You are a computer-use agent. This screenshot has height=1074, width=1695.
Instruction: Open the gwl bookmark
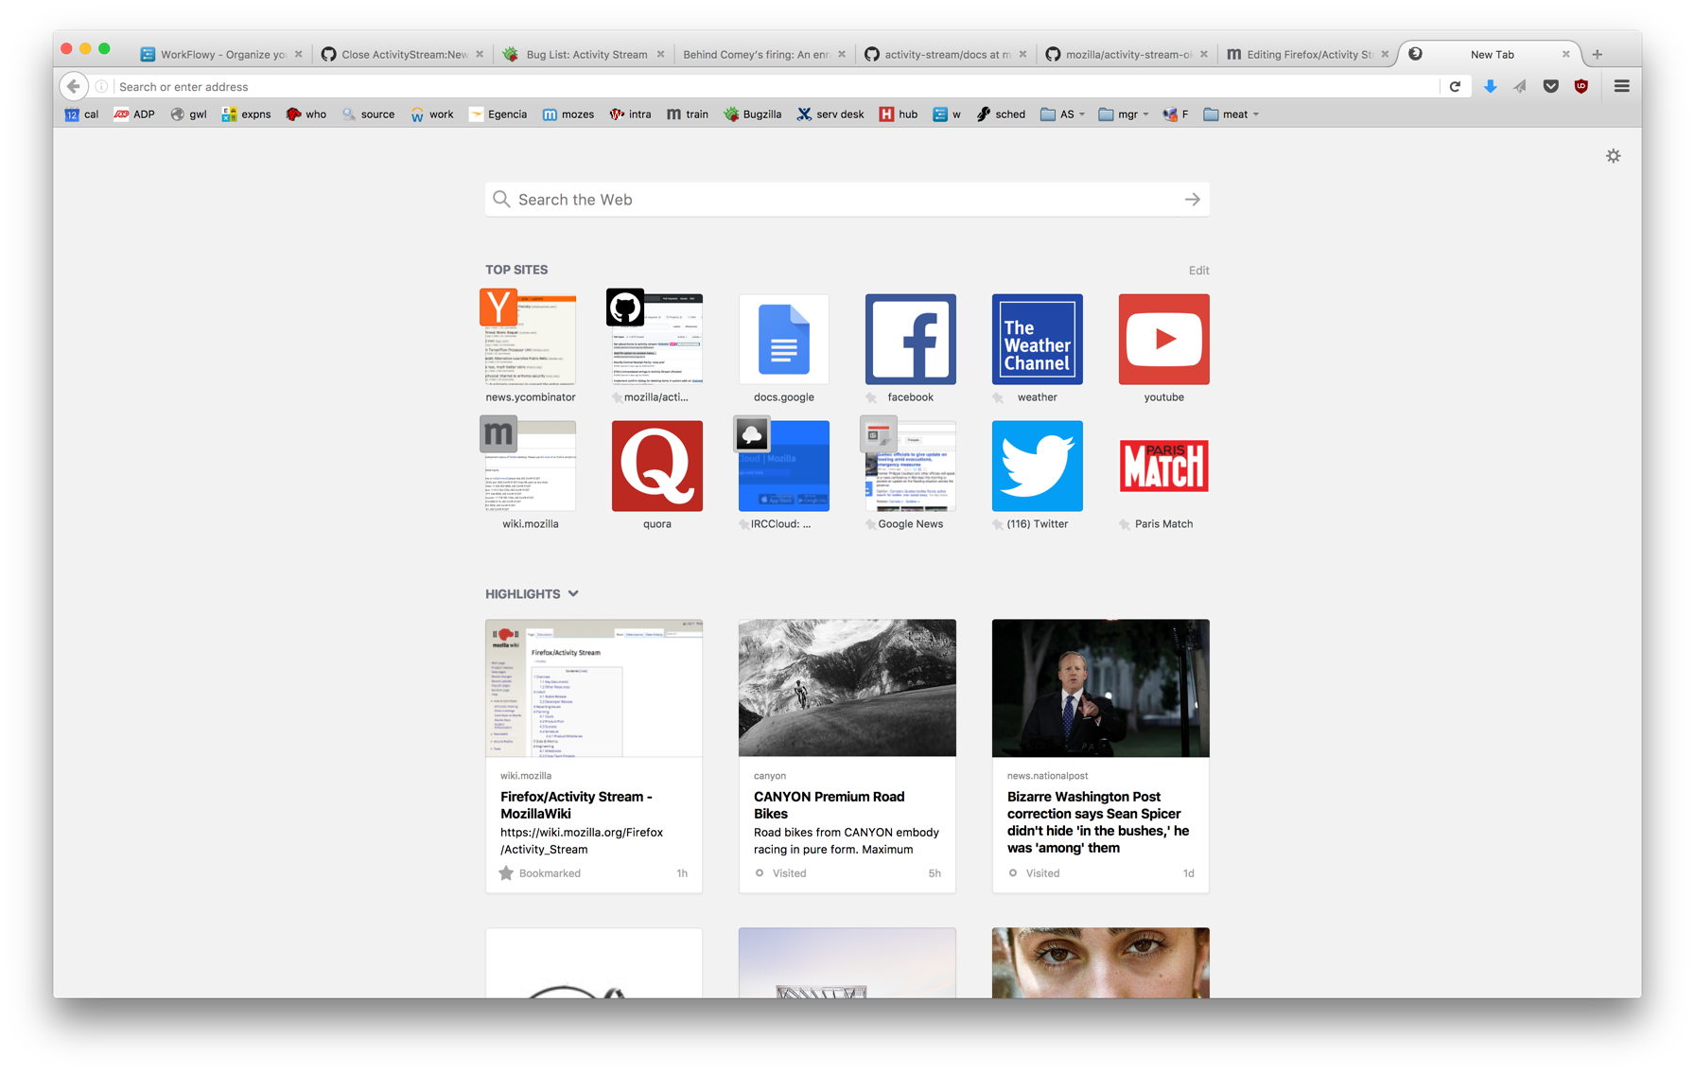[x=189, y=114]
